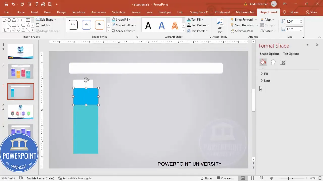The image size is (323, 181).
Task: Click the Redo/Repeat icon
Action: (22, 4)
